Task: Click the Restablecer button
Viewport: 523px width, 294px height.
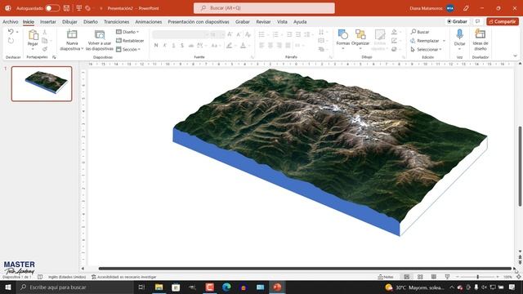Action: point(130,41)
